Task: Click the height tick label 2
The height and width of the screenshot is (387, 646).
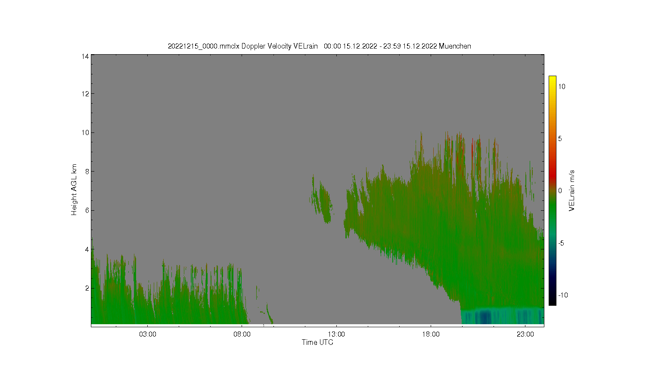Action: [x=87, y=288]
